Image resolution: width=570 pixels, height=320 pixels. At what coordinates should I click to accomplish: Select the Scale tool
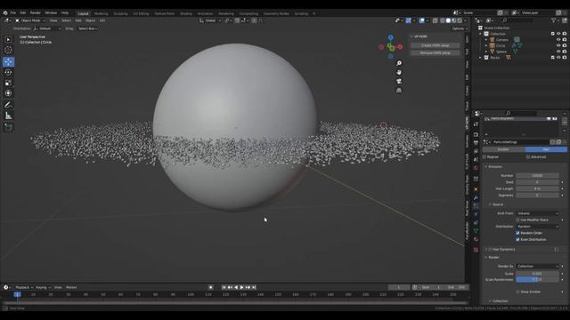(x=8, y=83)
